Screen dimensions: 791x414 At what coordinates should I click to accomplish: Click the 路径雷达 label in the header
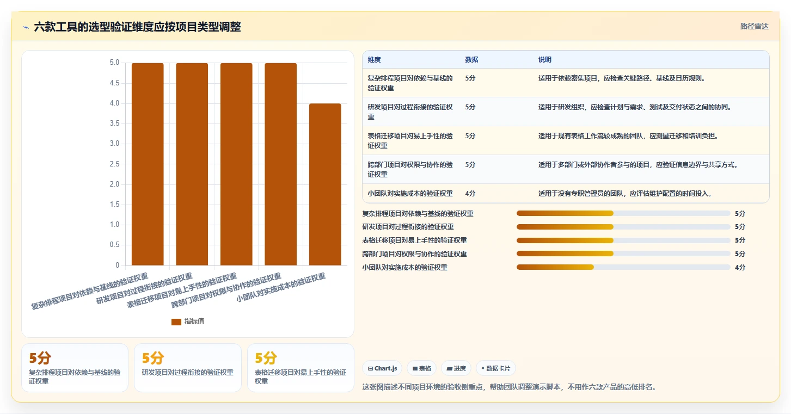[x=754, y=26]
